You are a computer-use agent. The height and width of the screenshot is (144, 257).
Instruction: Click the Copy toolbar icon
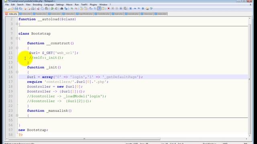click(42, 8)
